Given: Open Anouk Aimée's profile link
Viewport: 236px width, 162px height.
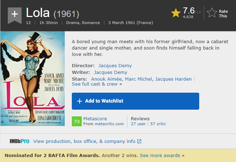Looking at the screenshot, I should coord(107,79).
